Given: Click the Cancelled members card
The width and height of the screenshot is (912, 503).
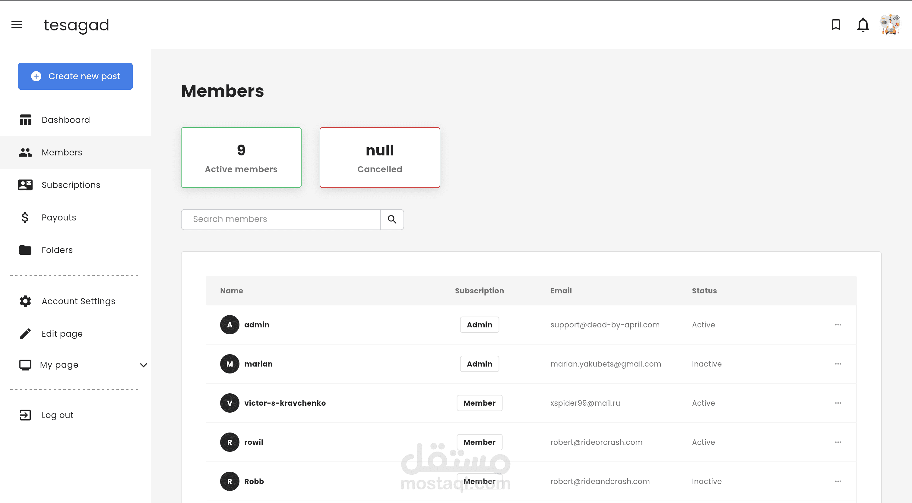Looking at the screenshot, I should pyautogui.click(x=379, y=158).
